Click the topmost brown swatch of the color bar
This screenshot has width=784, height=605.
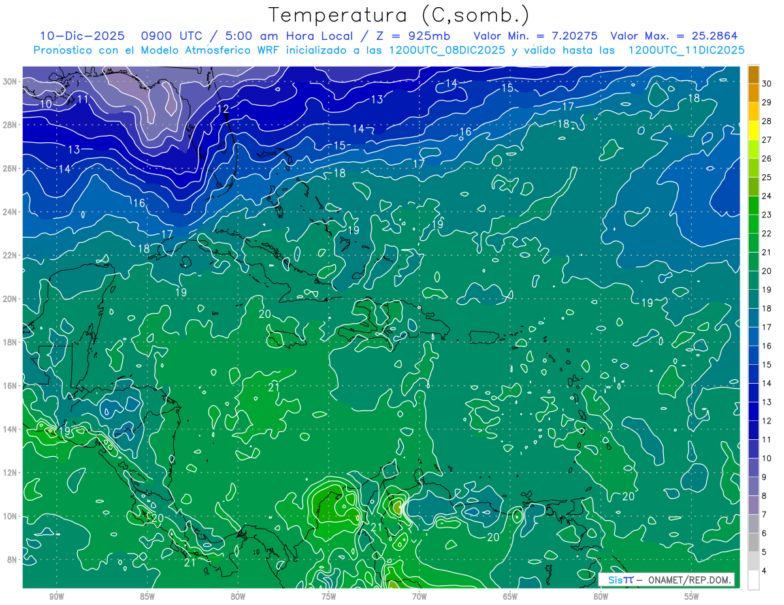click(753, 74)
